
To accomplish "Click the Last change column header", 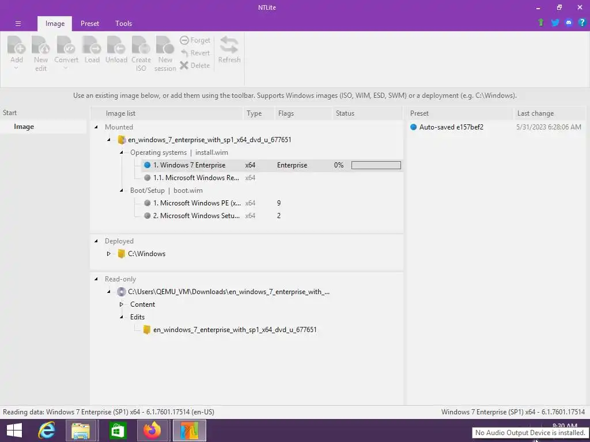I will click(x=549, y=113).
